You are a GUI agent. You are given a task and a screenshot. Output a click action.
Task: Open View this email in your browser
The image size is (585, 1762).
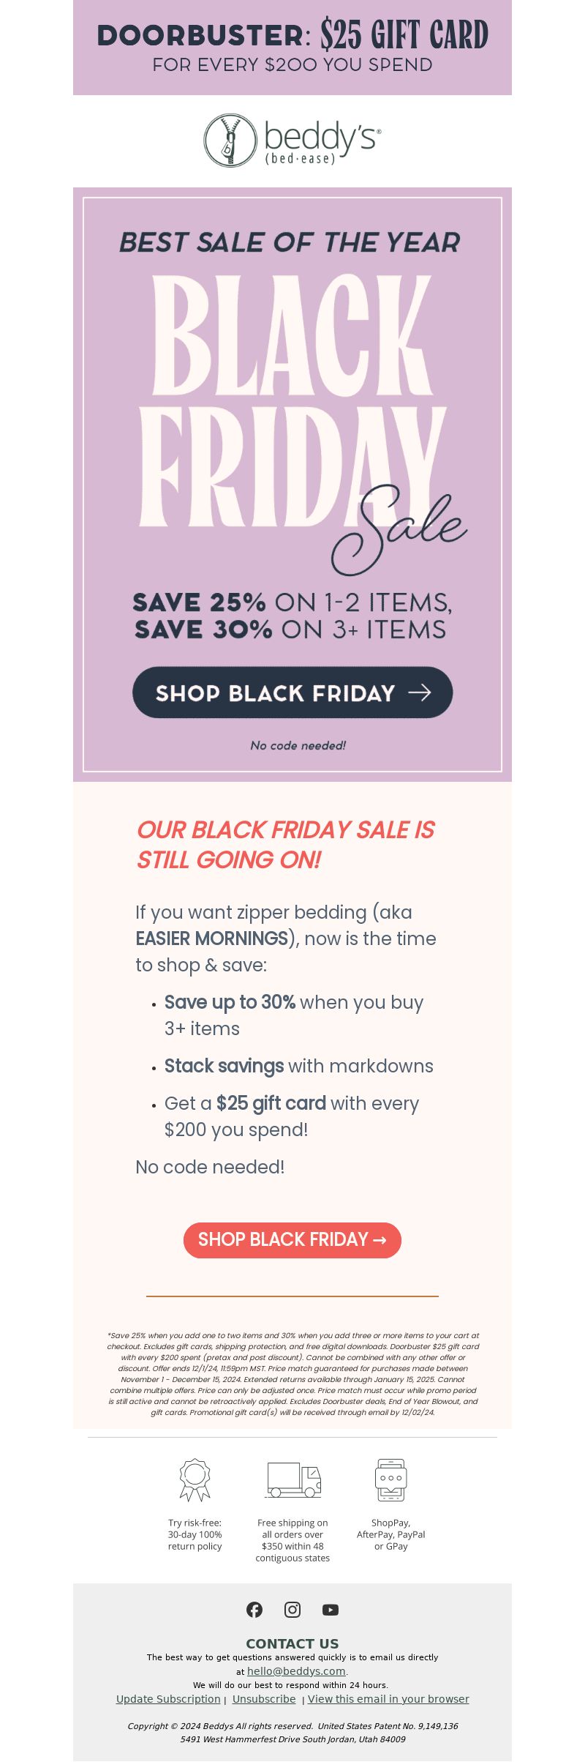tap(388, 1698)
